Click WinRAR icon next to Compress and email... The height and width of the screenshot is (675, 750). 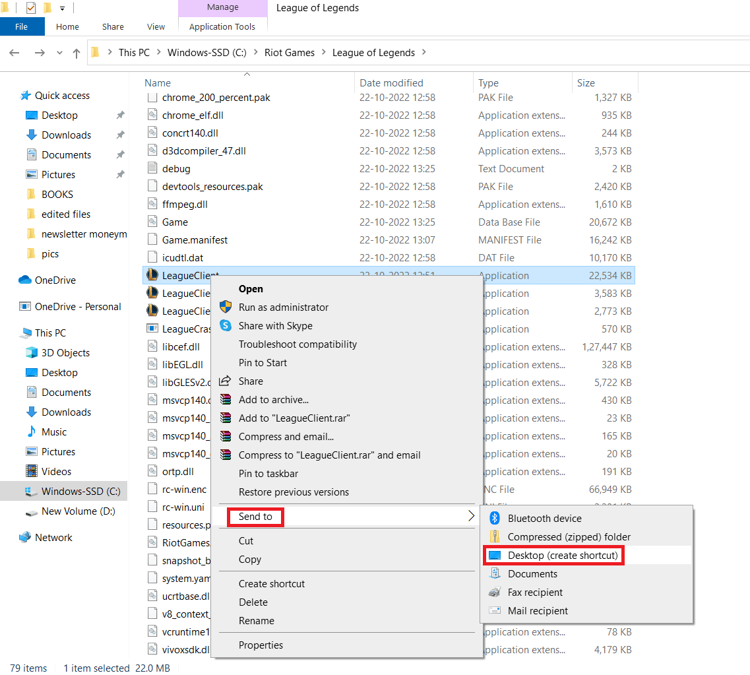(226, 436)
